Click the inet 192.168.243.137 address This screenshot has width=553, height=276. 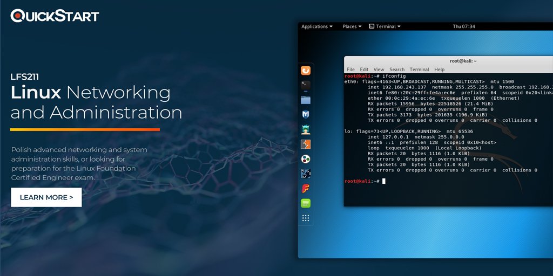pyautogui.click(x=397, y=87)
